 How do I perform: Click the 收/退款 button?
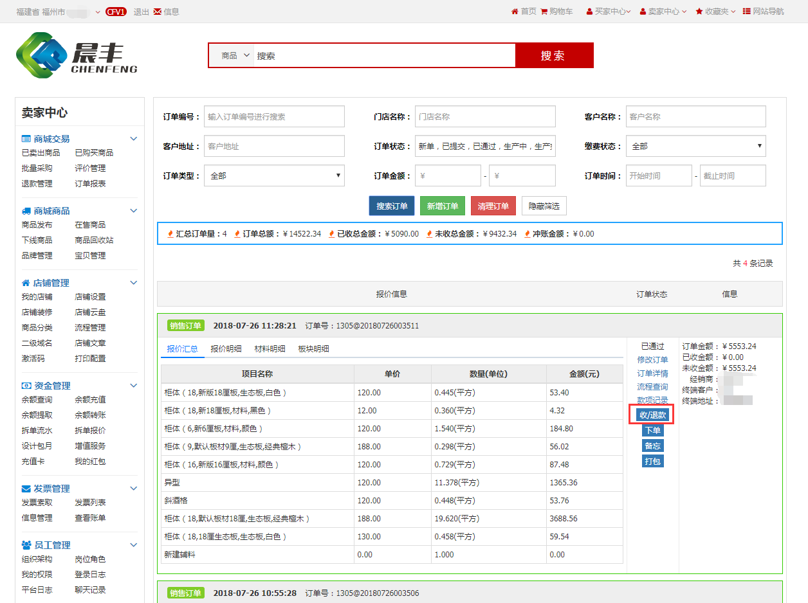point(653,415)
